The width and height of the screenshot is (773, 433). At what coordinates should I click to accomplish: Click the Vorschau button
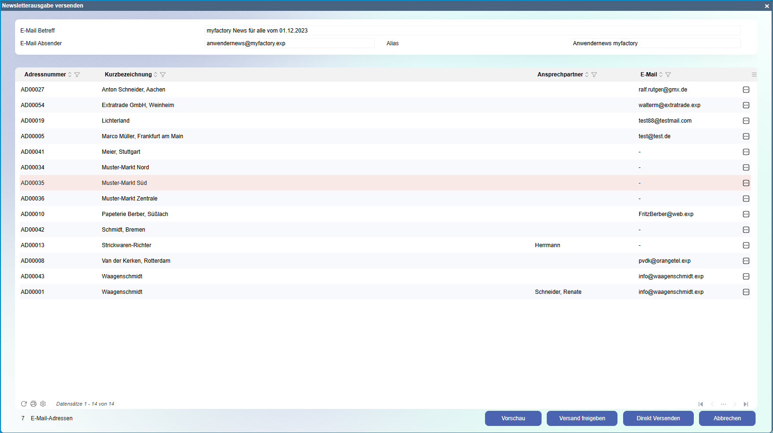[x=513, y=418]
